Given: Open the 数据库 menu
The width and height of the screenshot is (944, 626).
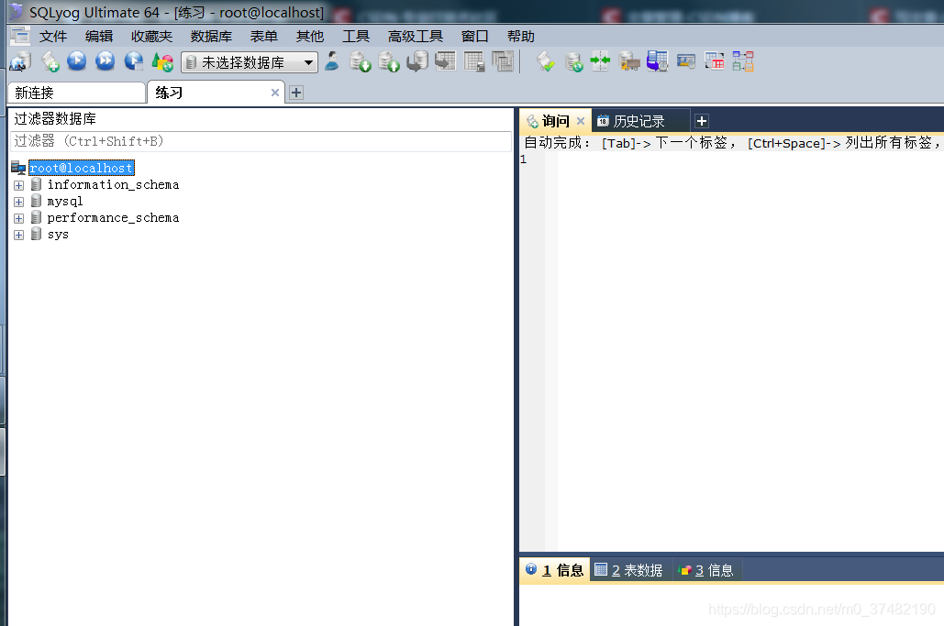Looking at the screenshot, I should 211,37.
